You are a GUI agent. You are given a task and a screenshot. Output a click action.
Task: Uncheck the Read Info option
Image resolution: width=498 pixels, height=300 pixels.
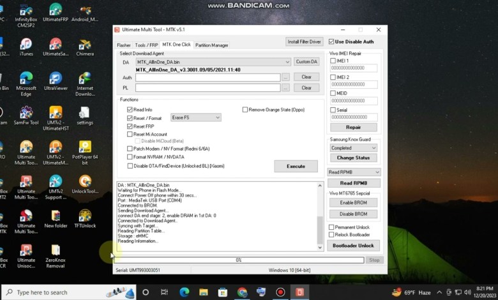130,110
